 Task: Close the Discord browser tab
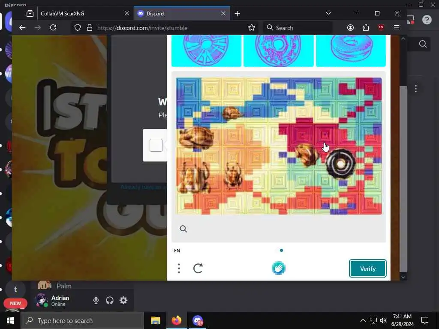point(223,13)
